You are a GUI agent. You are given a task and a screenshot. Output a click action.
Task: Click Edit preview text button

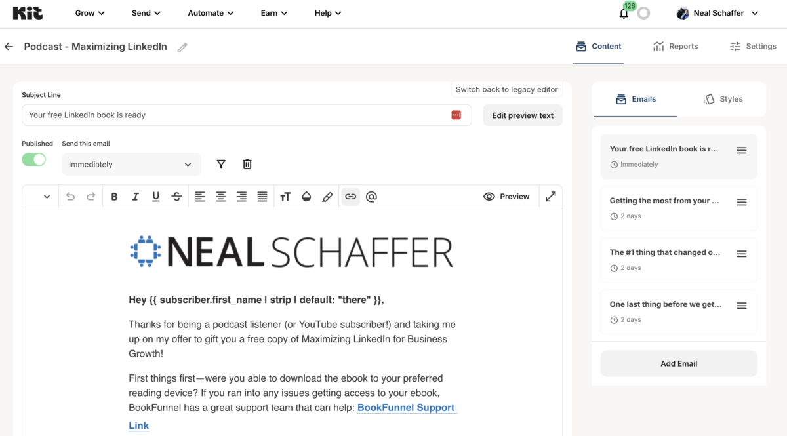pos(523,115)
